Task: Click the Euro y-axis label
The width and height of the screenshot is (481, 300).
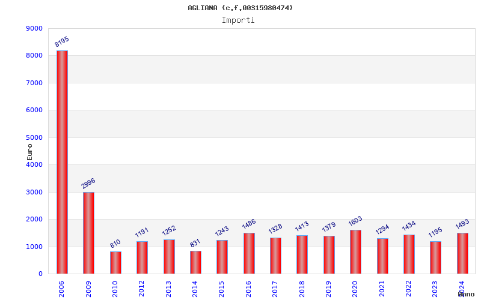Action: [29, 152]
